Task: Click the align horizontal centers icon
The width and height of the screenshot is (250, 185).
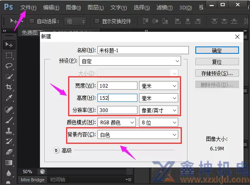Action: tap(188, 21)
